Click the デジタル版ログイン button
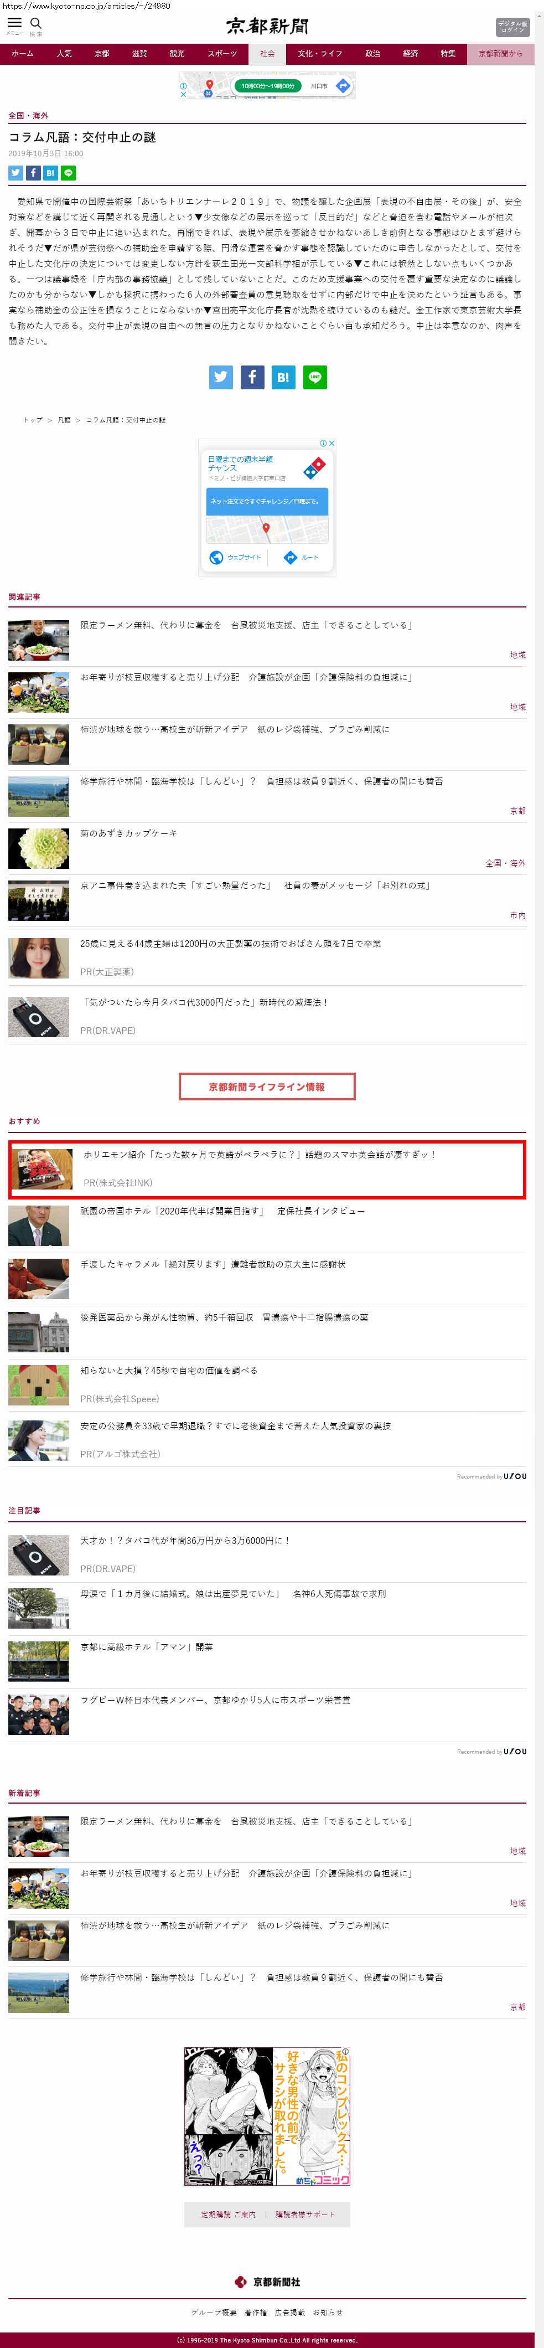544x2348 pixels. pyautogui.click(x=512, y=27)
